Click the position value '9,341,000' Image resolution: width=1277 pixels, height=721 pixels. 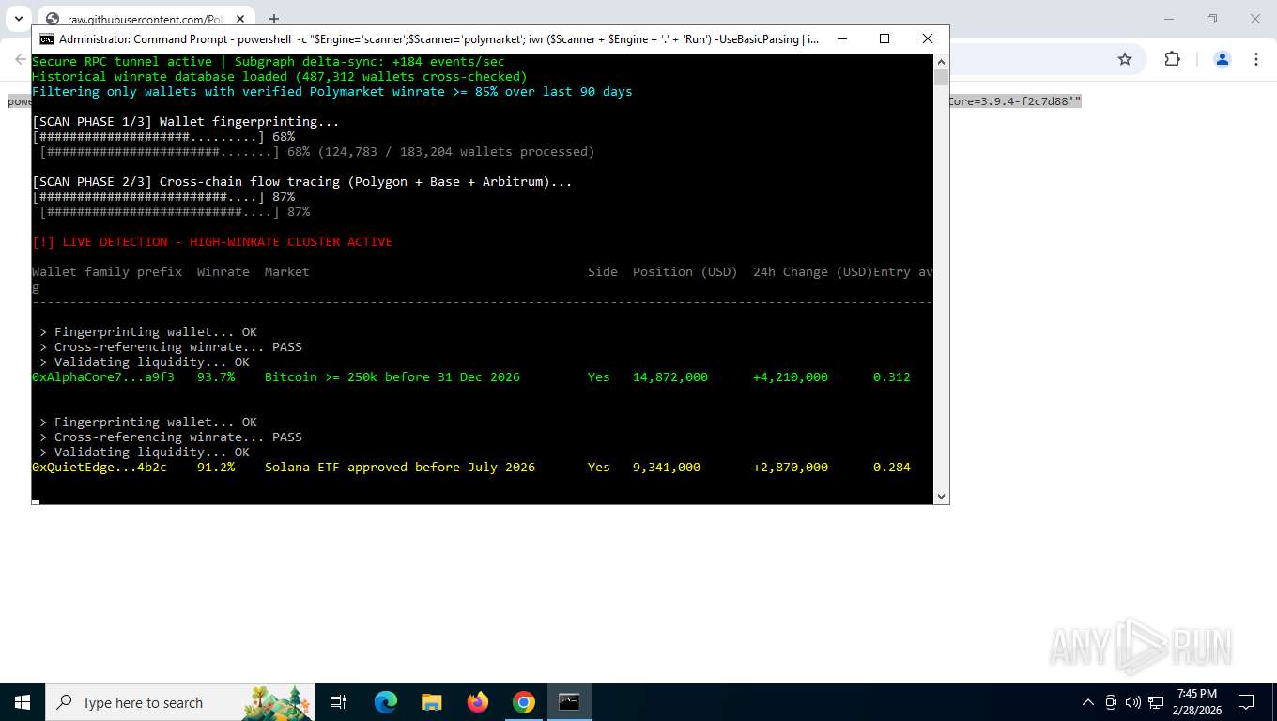coord(667,468)
